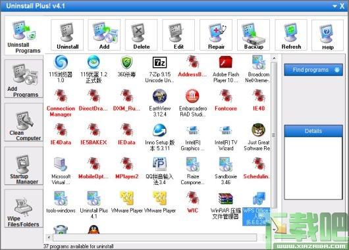Select the 115 browser 1.0 icon
This screenshot has height=250, width=349.
61,62
